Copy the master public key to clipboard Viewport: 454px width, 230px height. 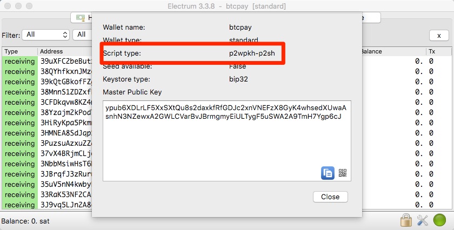[328, 173]
